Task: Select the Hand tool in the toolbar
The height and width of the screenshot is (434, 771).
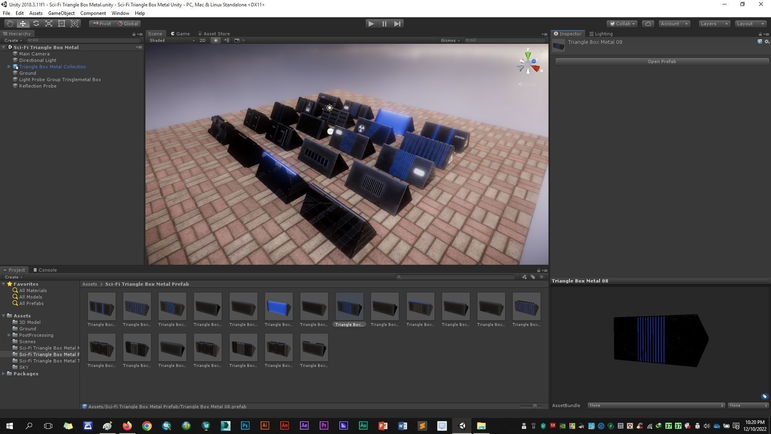Action: [x=10, y=24]
